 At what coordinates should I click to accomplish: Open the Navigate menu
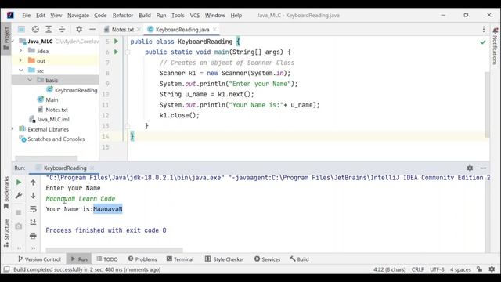pos(78,16)
